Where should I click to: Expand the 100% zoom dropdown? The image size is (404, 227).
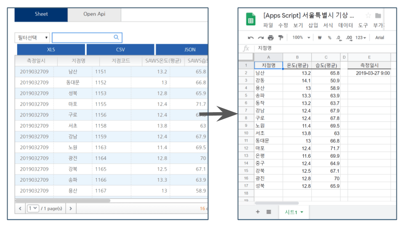(x=301, y=38)
